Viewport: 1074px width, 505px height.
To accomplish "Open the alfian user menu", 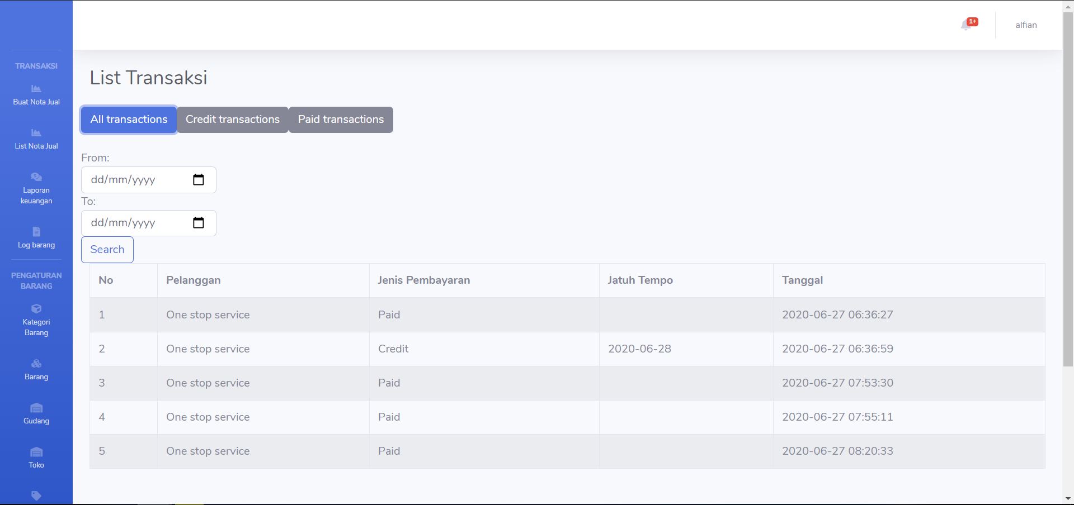I will 1026,25.
